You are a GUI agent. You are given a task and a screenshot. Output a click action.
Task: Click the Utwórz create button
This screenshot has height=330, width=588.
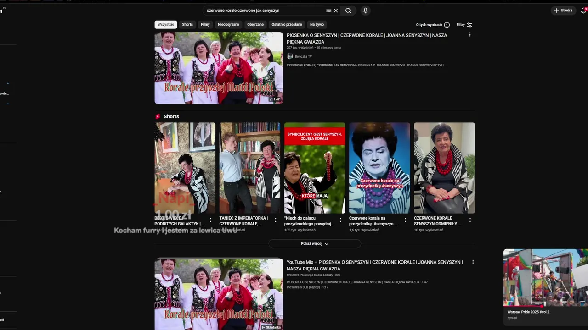coord(563,11)
